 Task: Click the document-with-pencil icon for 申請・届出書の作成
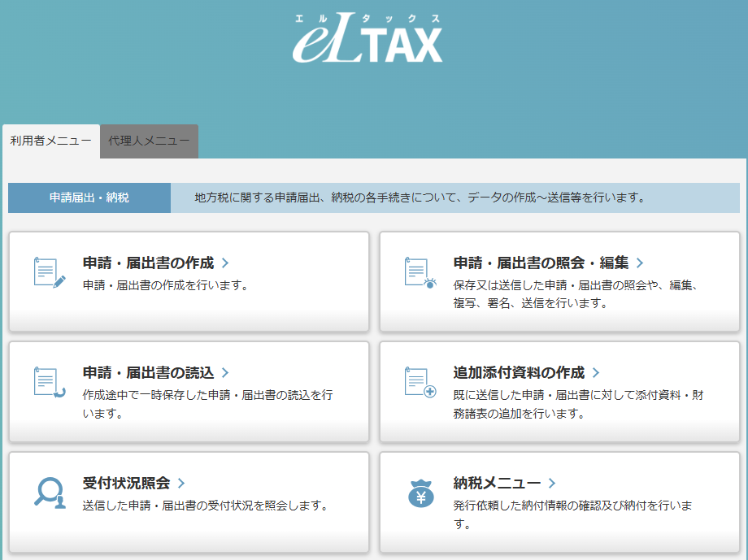tap(50, 273)
